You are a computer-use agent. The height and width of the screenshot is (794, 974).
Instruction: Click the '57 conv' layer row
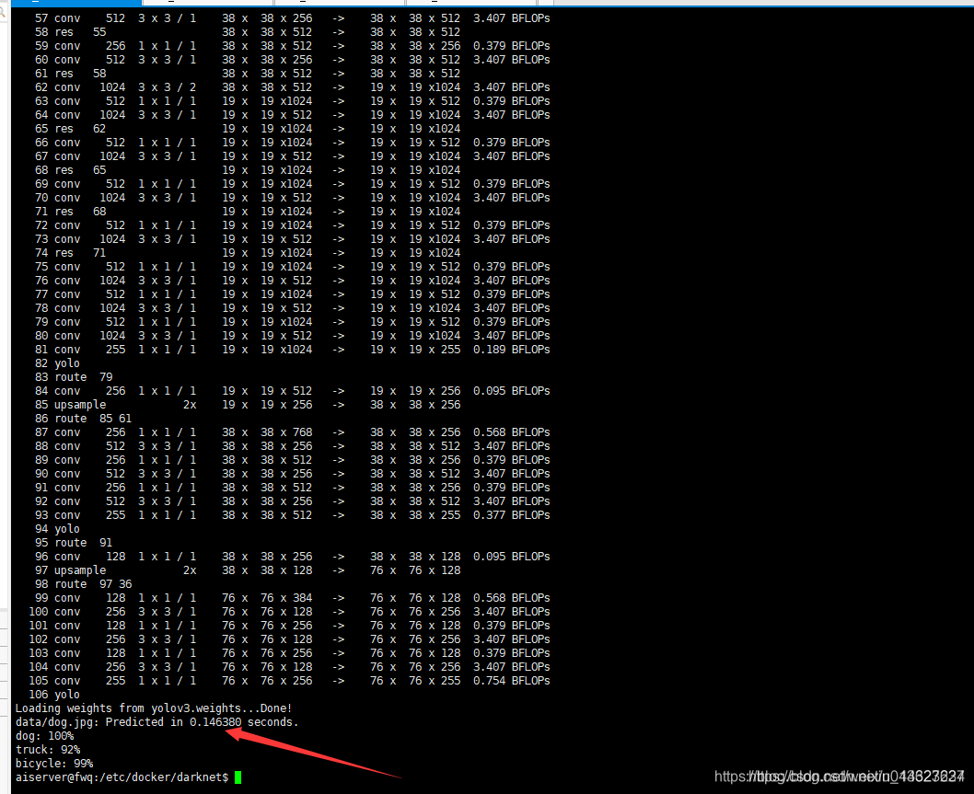coord(292,18)
